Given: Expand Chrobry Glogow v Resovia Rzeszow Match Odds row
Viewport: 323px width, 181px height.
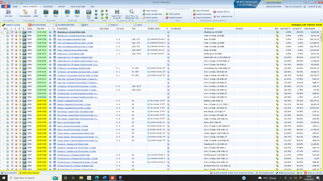Looking at the screenshot, I should tap(4, 133).
